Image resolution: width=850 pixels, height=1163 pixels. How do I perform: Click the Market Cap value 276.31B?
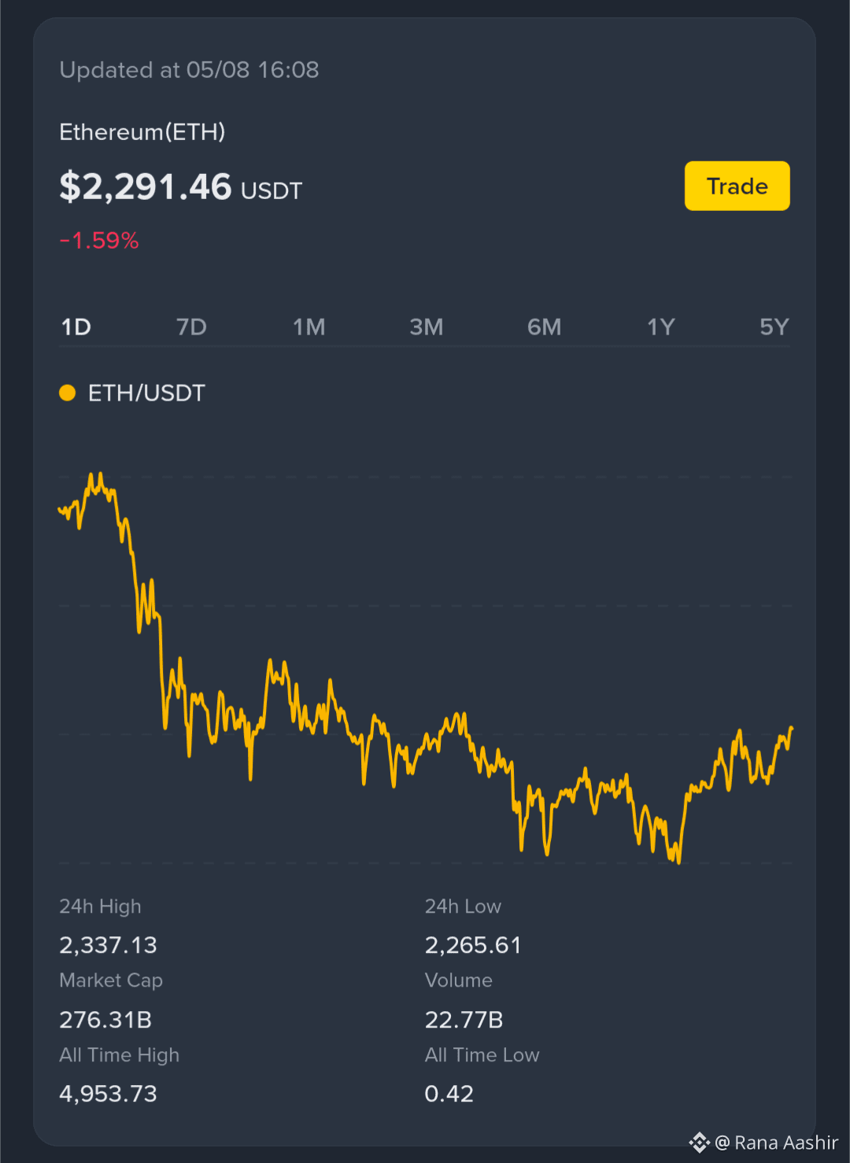[105, 1020]
